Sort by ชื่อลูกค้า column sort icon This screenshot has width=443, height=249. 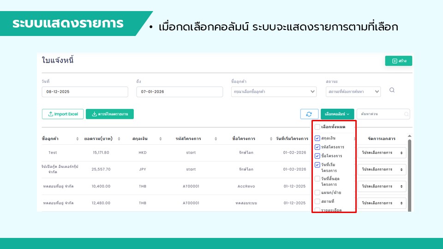click(77, 139)
